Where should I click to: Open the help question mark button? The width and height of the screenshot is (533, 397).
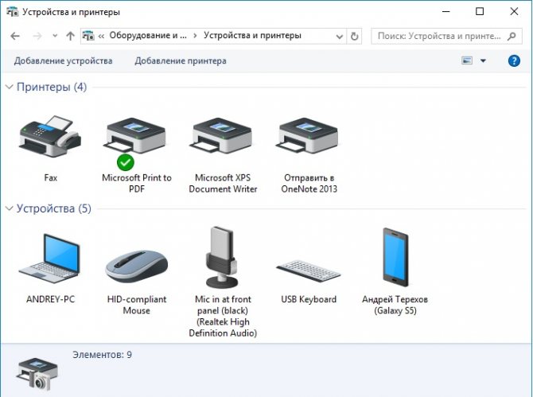tap(514, 60)
